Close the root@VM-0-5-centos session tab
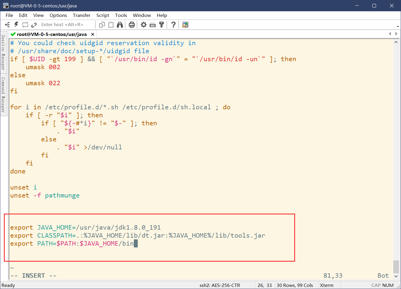The height and width of the screenshot is (289, 401). (x=93, y=34)
